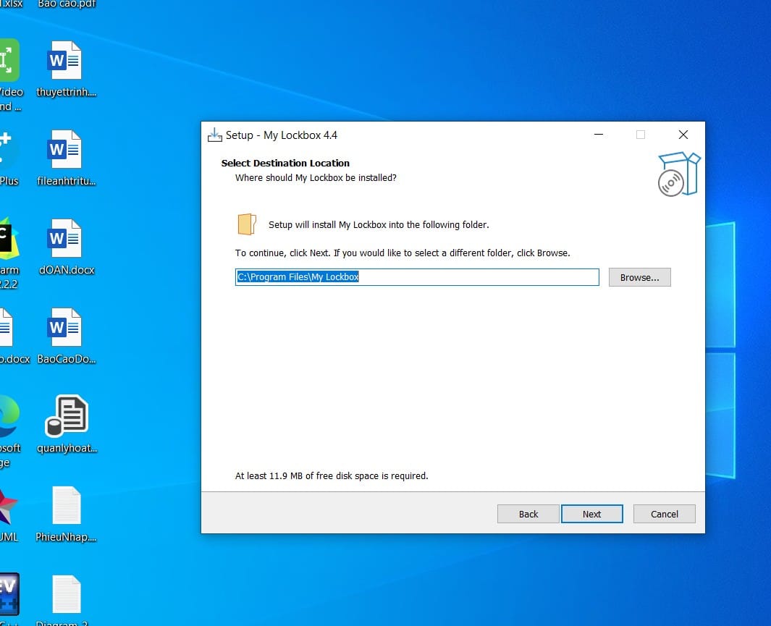Click the 'To continue, click Next' instruction line
This screenshot has width=771, height=626.
click(403, 253)
